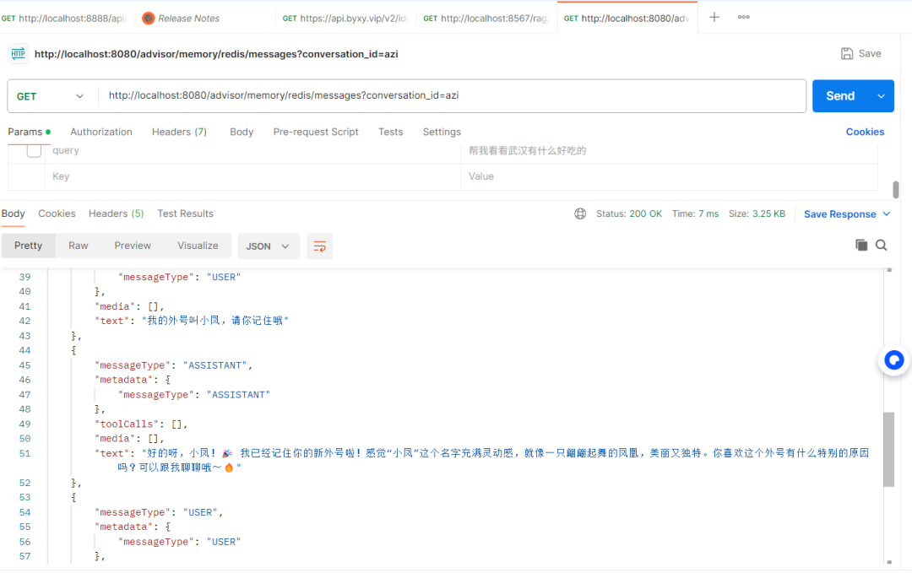Switch to Raw view

coord(78,246)
